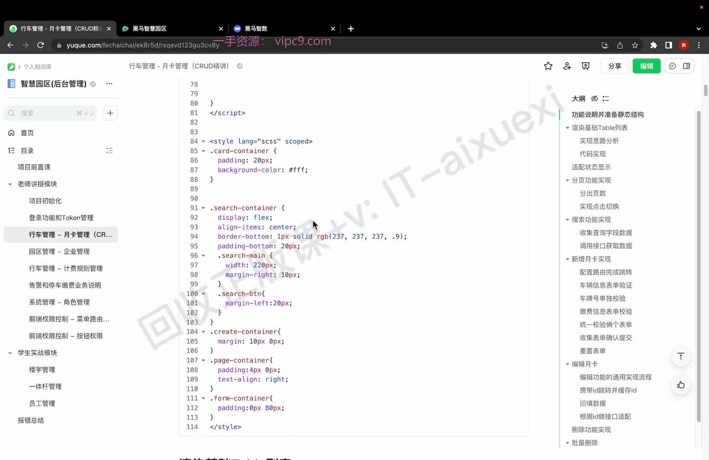The width and height of the screenshot is (709, 460).
Task: Toggle the right sidebar layout icon
Action: (686, 66)
